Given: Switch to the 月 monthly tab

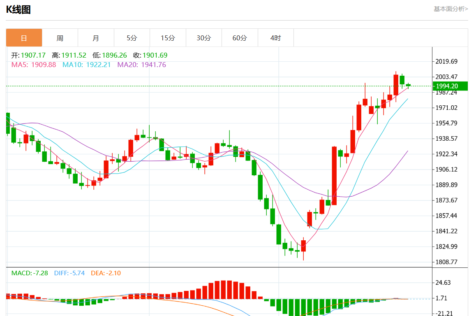Looking at the screenshot, I should point(96,38).
